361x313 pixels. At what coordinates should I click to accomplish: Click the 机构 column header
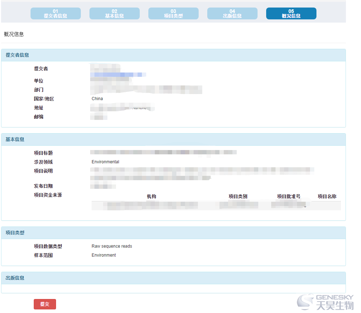[x=151, y=196]
